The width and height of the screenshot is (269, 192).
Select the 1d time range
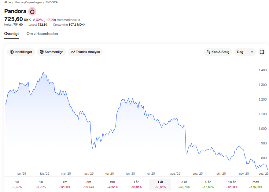coord(17,184)
